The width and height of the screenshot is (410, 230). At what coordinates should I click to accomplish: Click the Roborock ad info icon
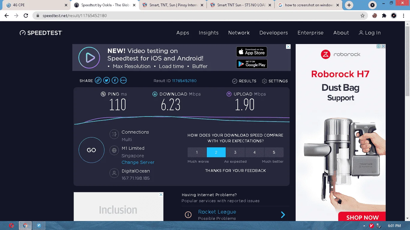tap(379, 46)
